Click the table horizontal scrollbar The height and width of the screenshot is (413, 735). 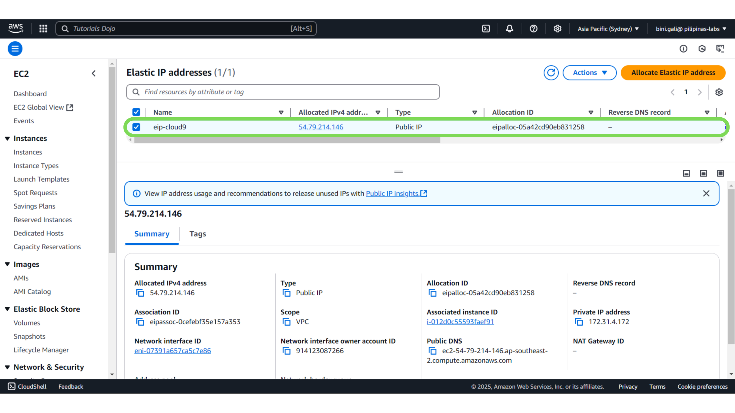click(x=287, y=140)
